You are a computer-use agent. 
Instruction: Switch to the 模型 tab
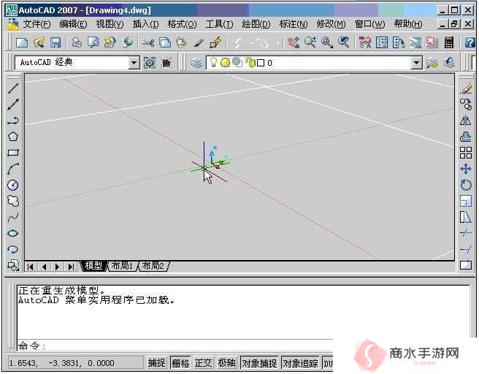tap(93, 266)
